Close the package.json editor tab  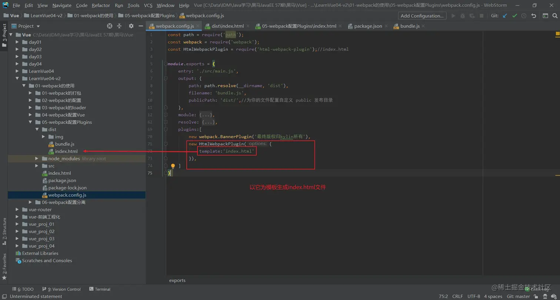386,26
